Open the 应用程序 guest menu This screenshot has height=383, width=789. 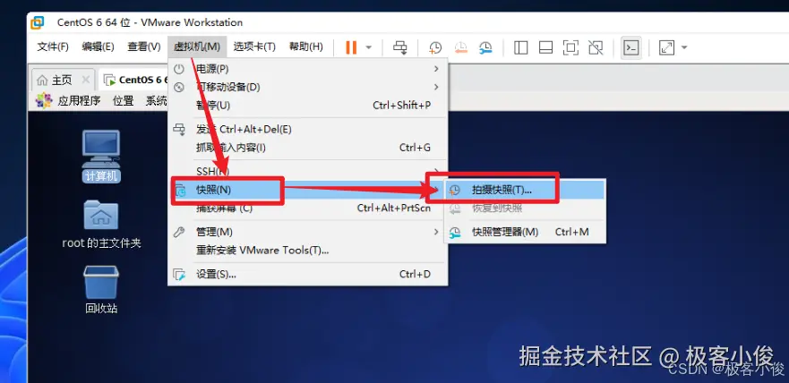(79, 100)
